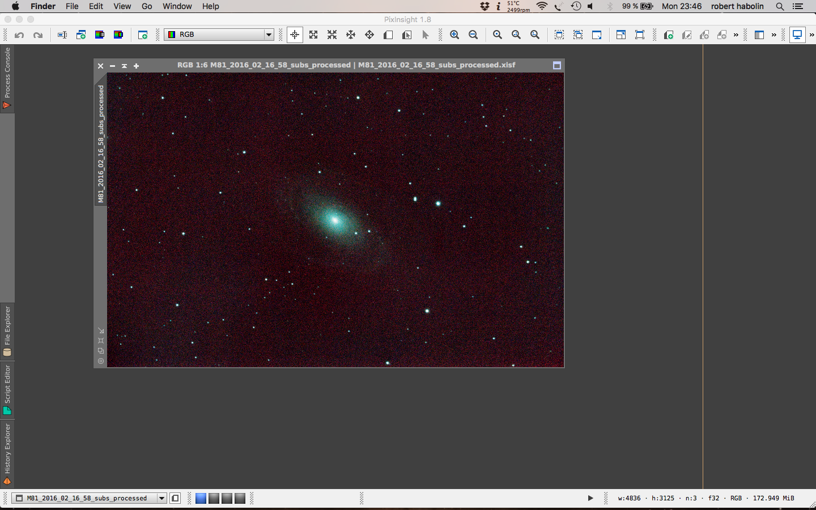Viewport: 816px width, 510px height.
Task: Click the overflow chevron left of monitor icon
Action: 774,35
